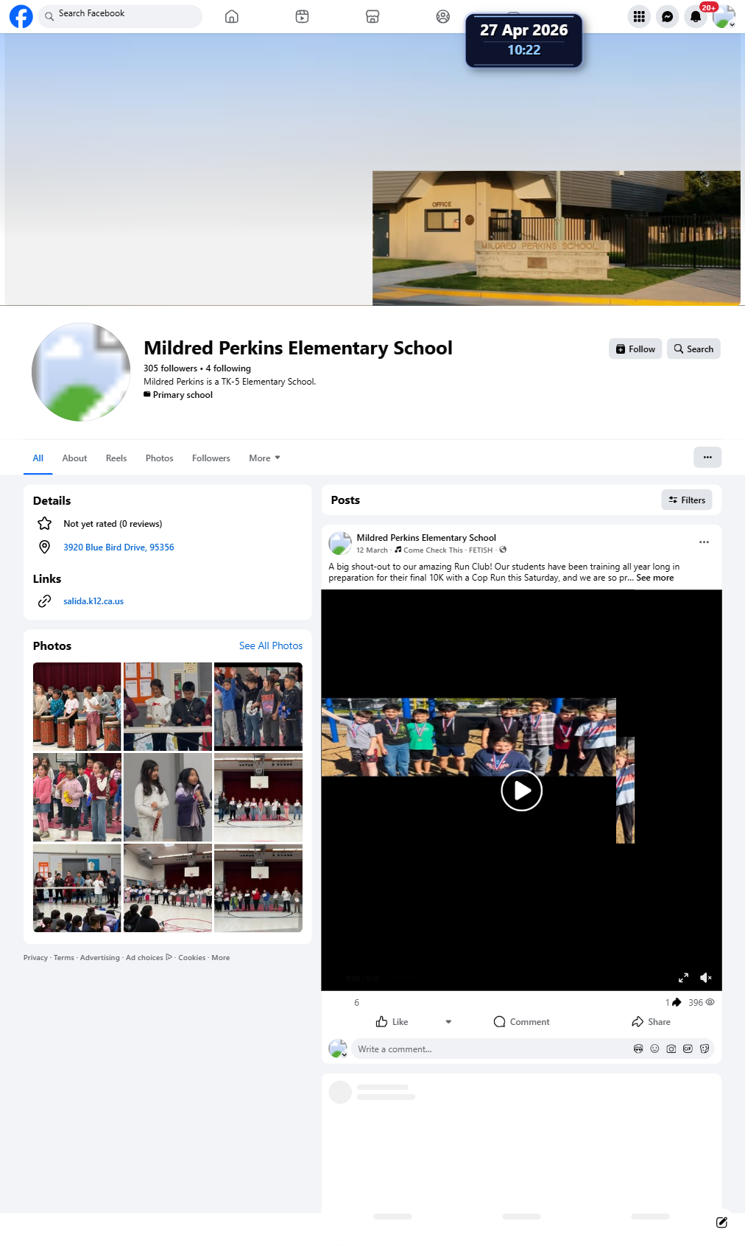Screen dimensions: 745x1246
Task: Open the 12 March post timestamp
Action: click(372, 550)
